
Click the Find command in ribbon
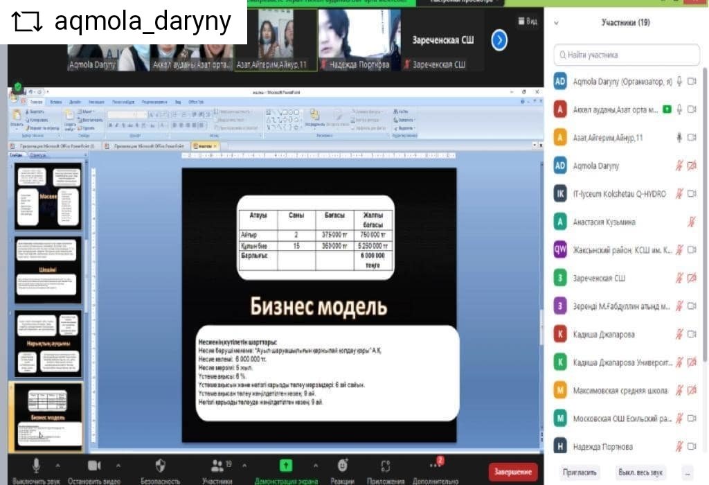pos(401,112)
